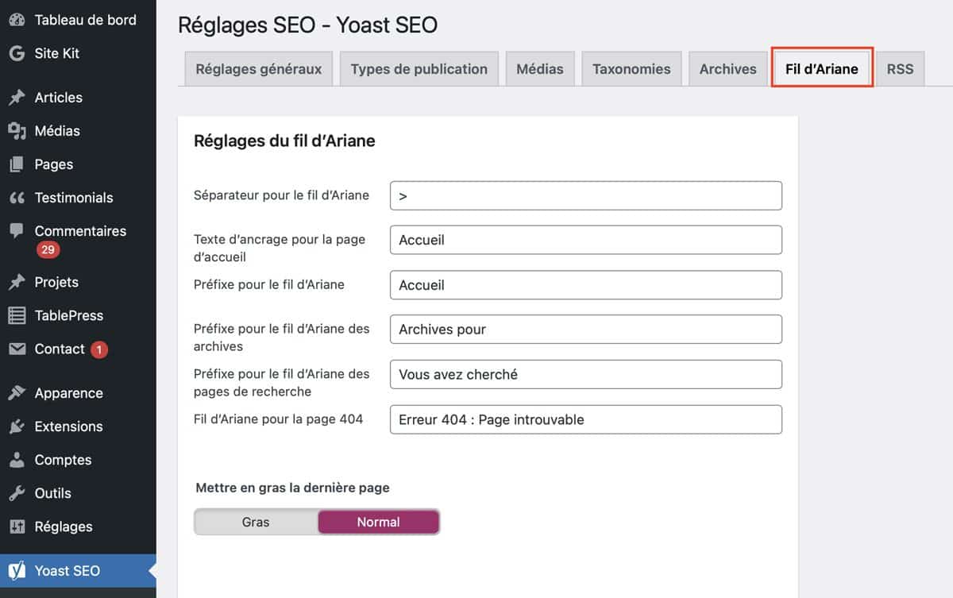Select the Articles pushpin icon
The height and width of the screenshot is (598, 953).
click(x=17, y=97)
